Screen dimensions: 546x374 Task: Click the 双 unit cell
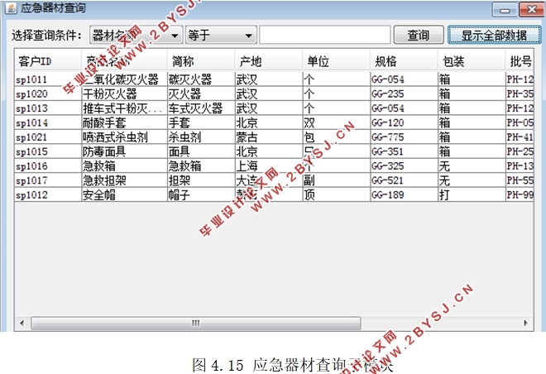[337, 122]
